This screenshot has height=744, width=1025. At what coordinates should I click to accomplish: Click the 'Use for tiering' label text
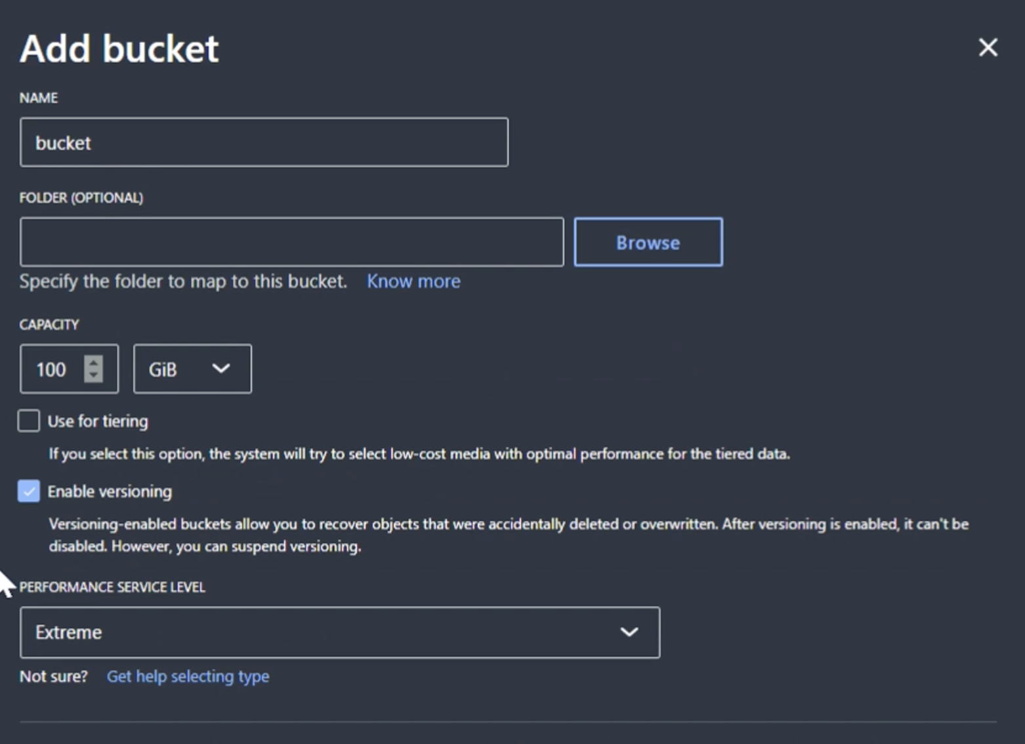[98, 421]
